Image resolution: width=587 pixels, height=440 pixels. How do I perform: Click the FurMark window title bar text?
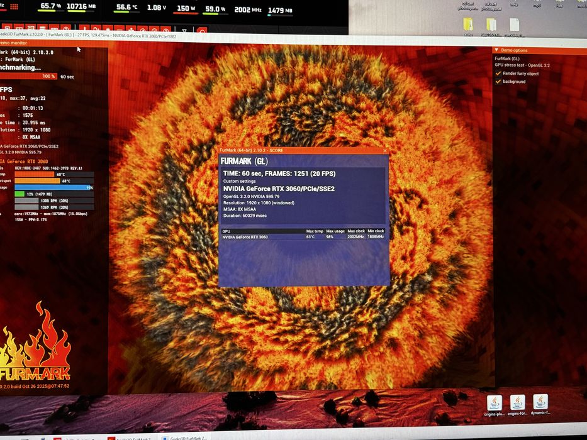pos(88,36)
